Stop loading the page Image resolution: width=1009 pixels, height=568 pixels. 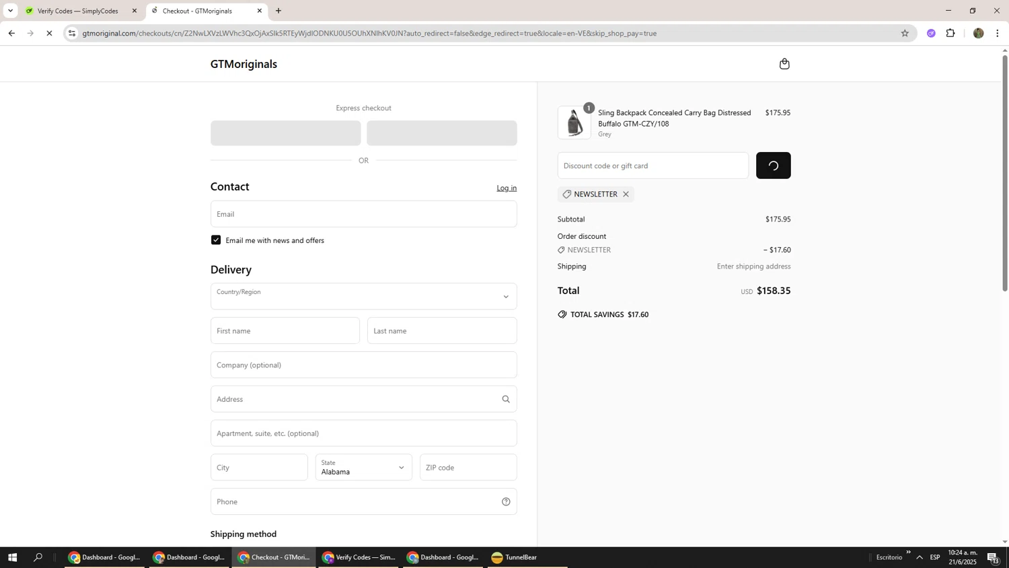point(49,33)
